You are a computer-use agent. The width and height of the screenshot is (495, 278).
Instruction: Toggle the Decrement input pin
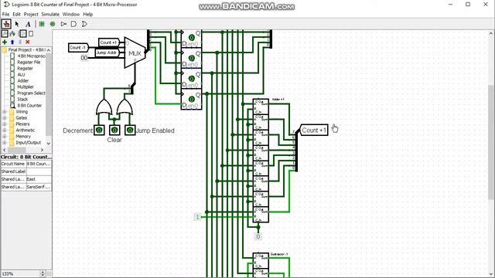pyautogui.click(x=99, y=130)
